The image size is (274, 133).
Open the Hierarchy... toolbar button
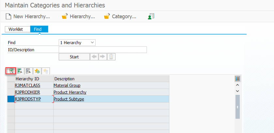[x=78, y=16]
